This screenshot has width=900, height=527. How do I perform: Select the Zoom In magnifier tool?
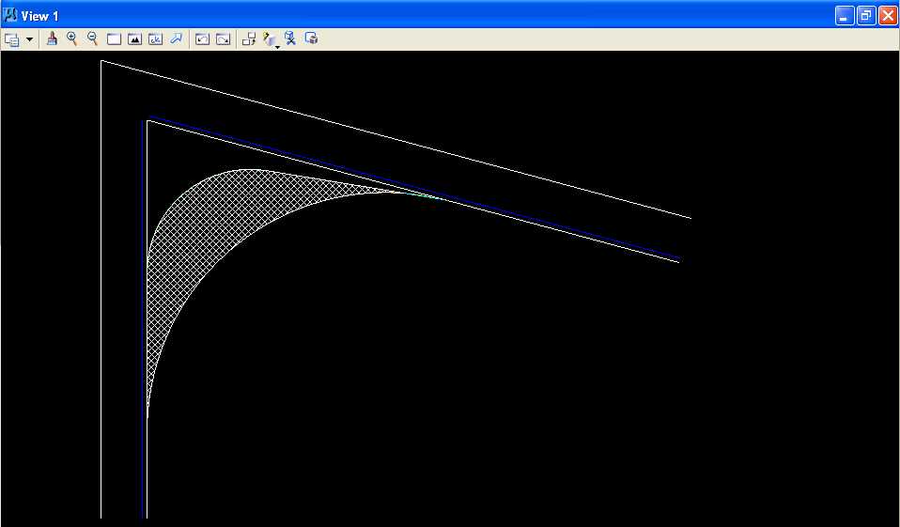click(71, 39)
